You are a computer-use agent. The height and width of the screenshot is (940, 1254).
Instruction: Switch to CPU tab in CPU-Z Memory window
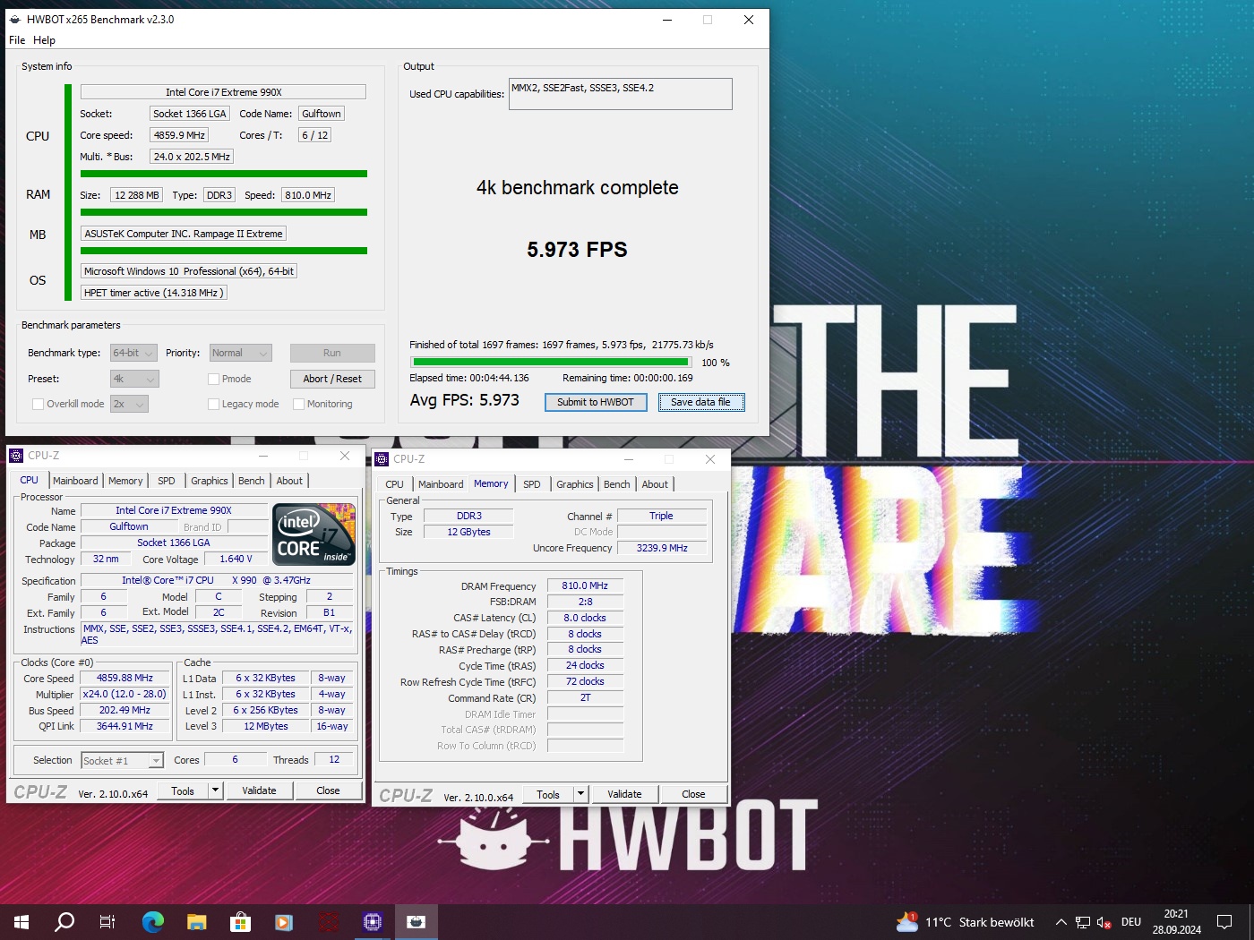click(x=395, y=484)
